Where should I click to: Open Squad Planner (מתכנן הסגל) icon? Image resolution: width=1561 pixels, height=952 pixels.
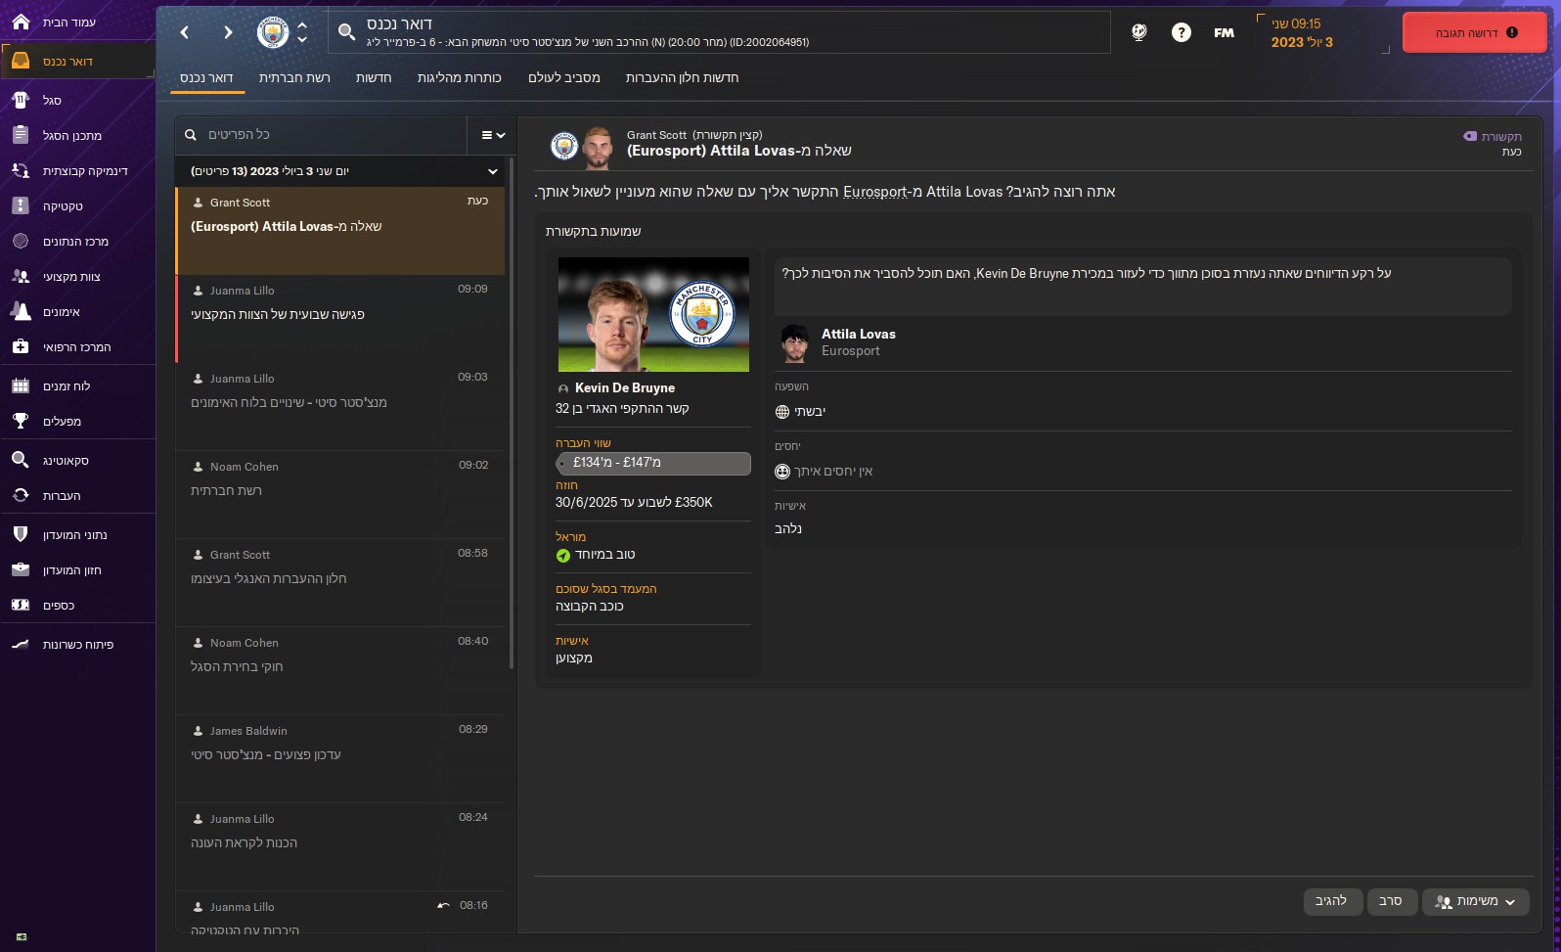(x=21, y=135)
